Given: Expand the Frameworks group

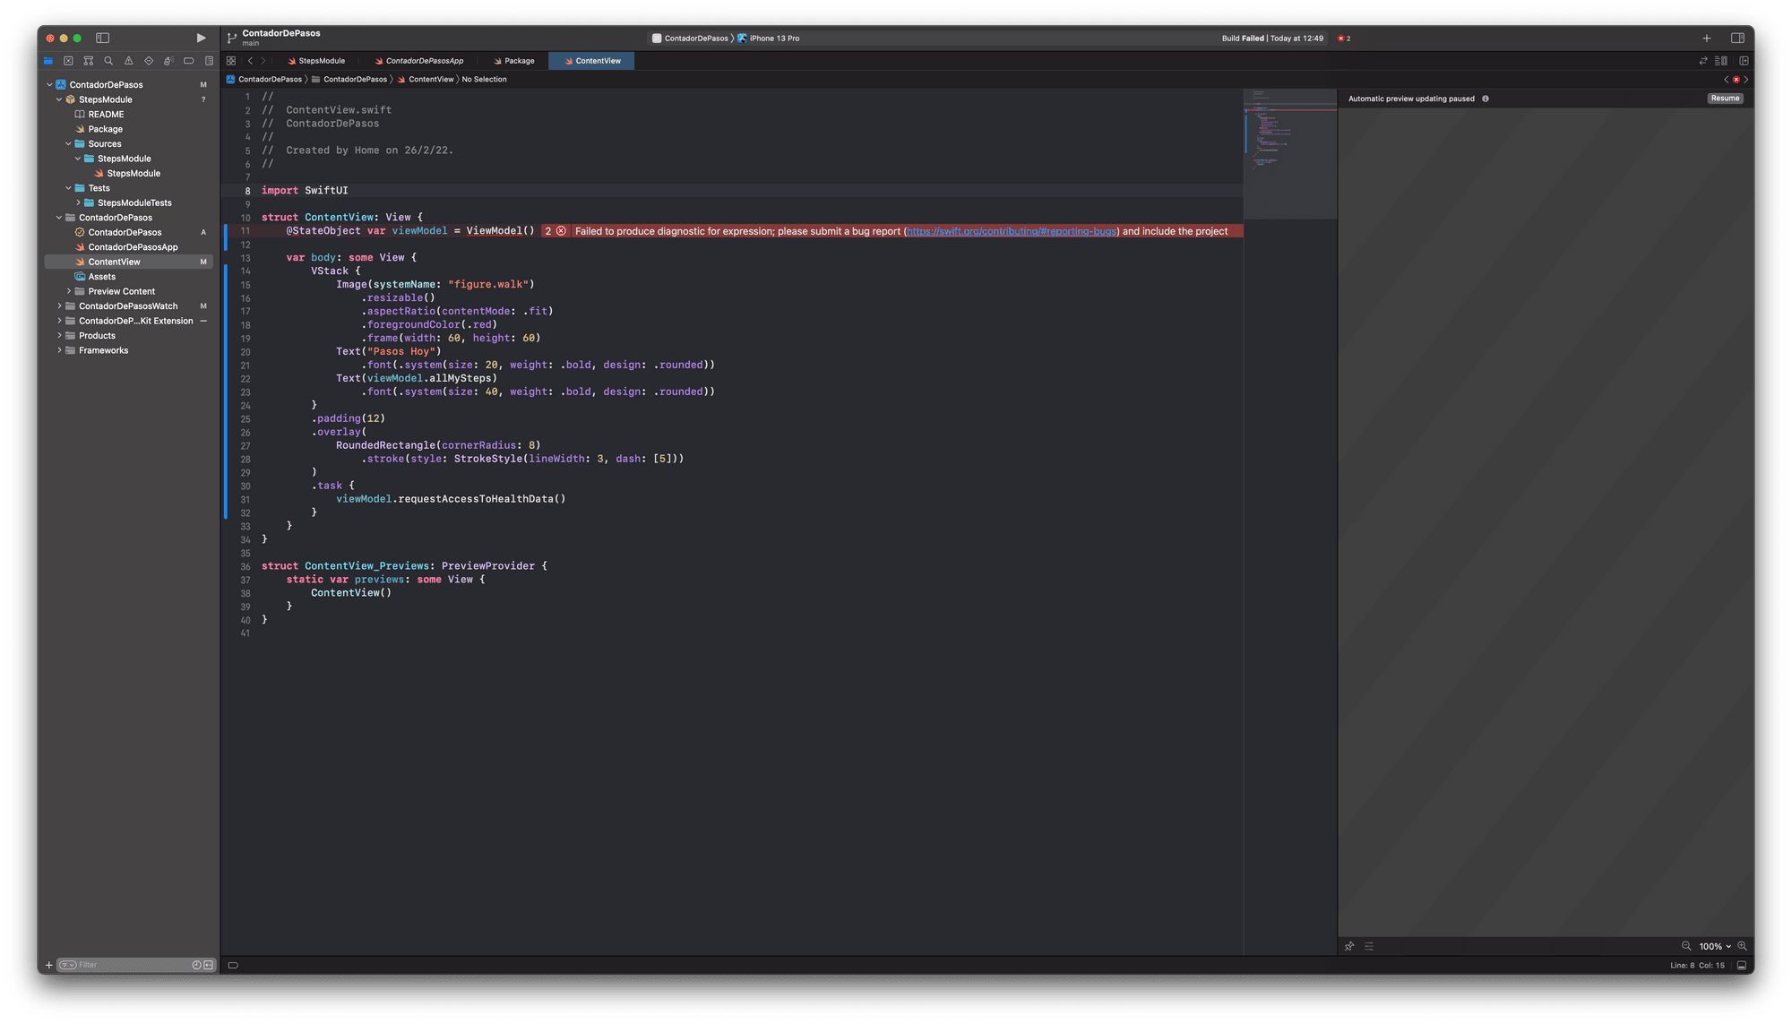Looking at the screenshot, I should (59, 350).
